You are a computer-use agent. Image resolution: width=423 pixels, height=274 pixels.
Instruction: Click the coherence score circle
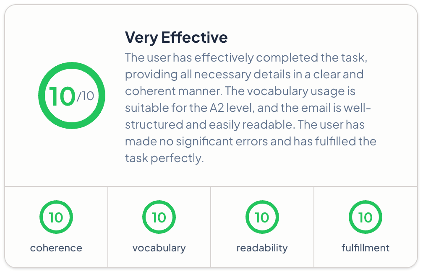pos(56,217)
